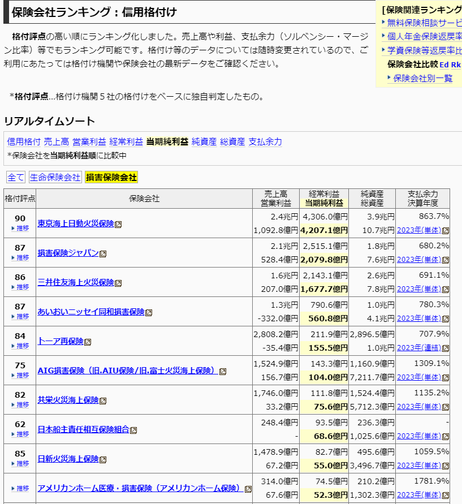Viewport: 462px width, 504px height.
Task: Open あいおいニッセイ同和損害保険 company link
Action: tap(91, 312)
